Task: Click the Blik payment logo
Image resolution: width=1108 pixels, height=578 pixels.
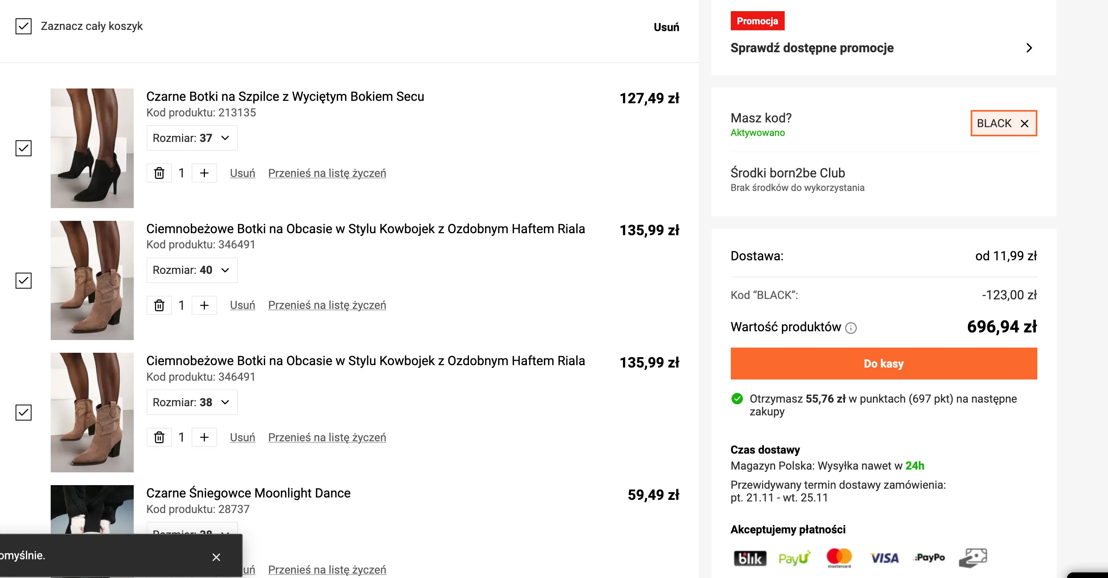Action: click(x=749, y=558)
